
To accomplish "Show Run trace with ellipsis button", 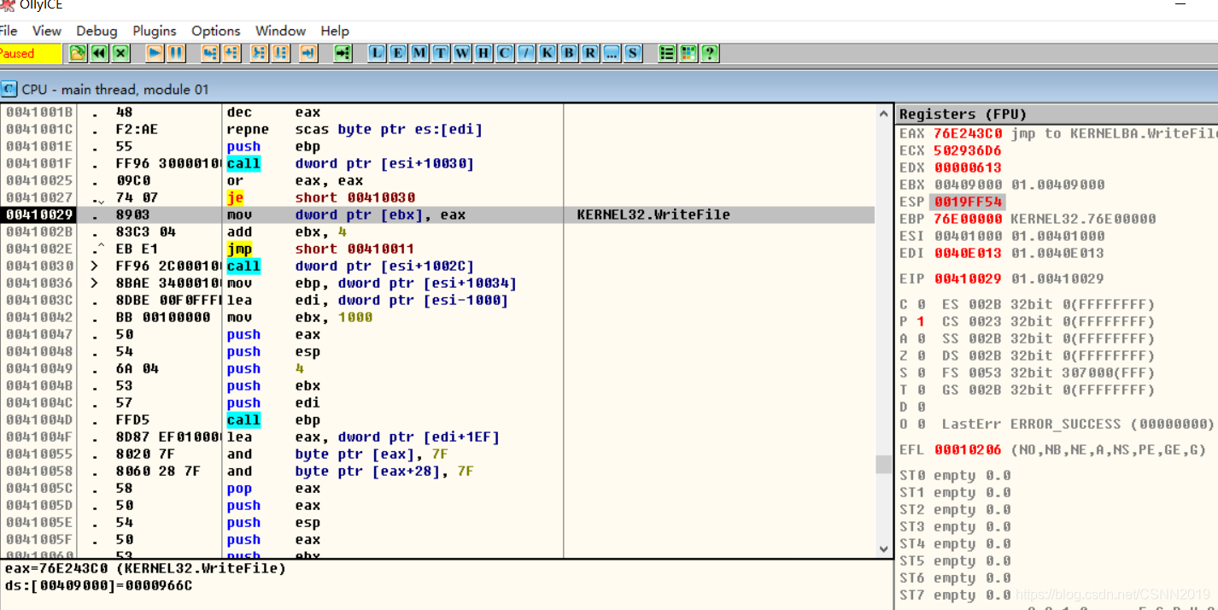I will 612,53.
